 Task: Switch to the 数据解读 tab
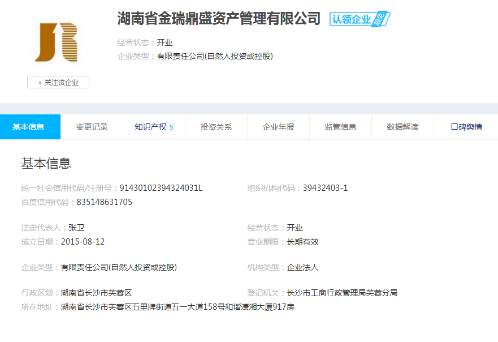tap(402, 127)
